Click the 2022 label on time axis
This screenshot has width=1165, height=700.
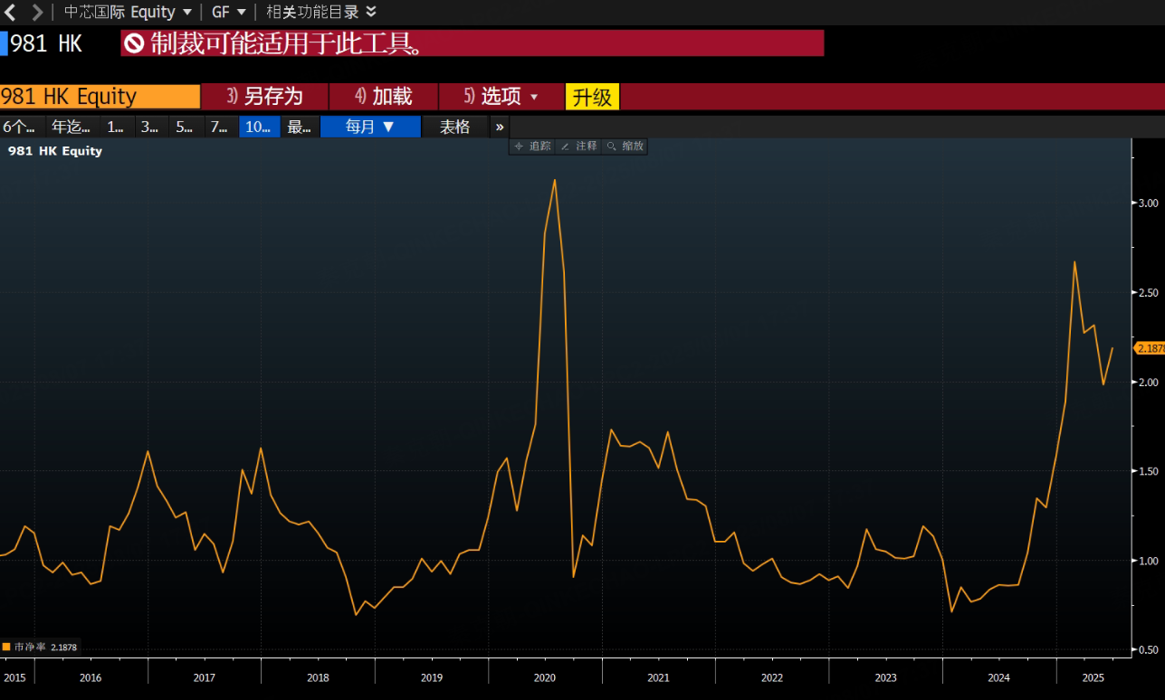[772, 677]
